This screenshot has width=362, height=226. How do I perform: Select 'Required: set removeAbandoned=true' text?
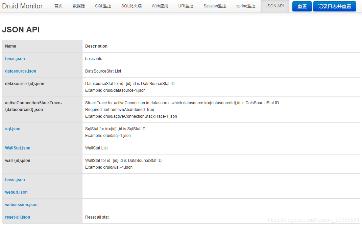120,109
